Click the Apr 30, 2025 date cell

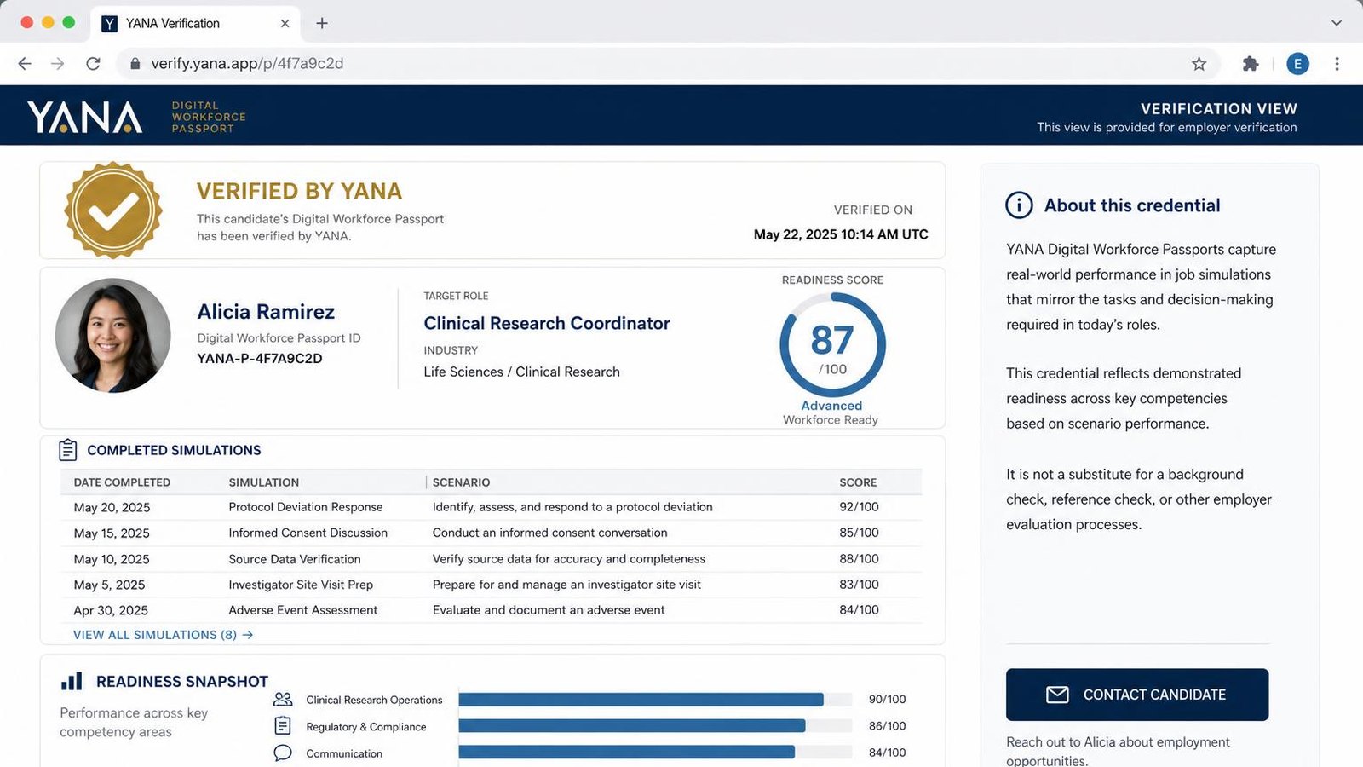point(111,610)
